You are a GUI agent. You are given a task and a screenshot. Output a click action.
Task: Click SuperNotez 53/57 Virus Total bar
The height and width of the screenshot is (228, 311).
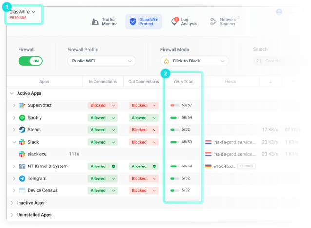point(175,105)
